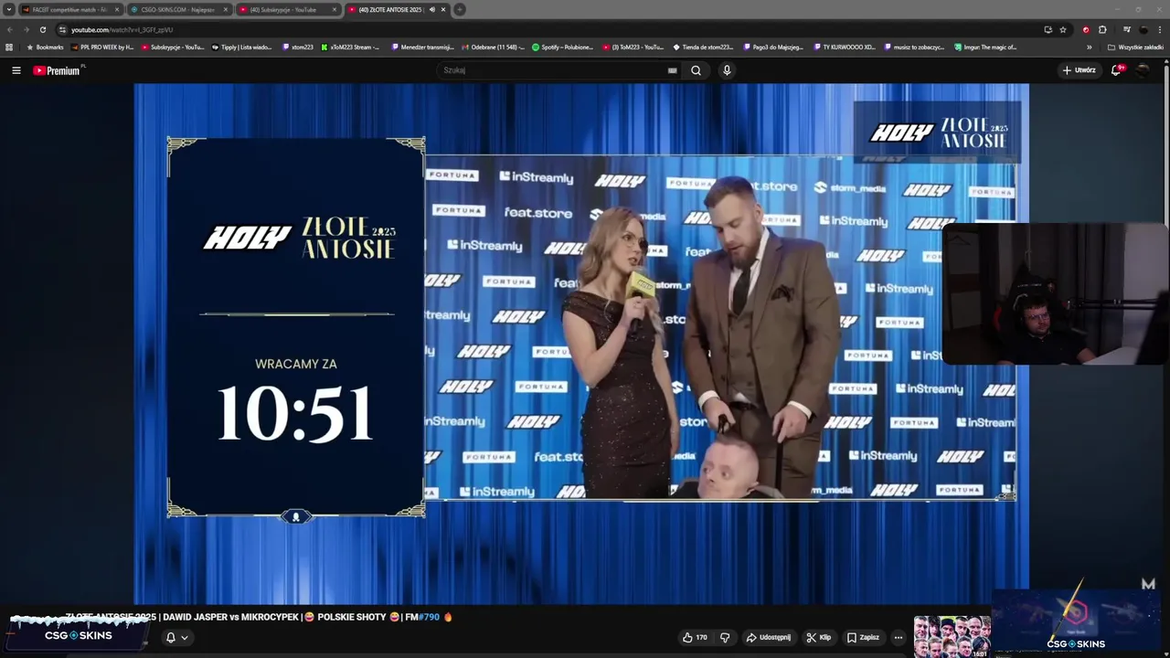Click Zapisz to save video
Screen dimensions: 1170x658
tap(863, 637)
